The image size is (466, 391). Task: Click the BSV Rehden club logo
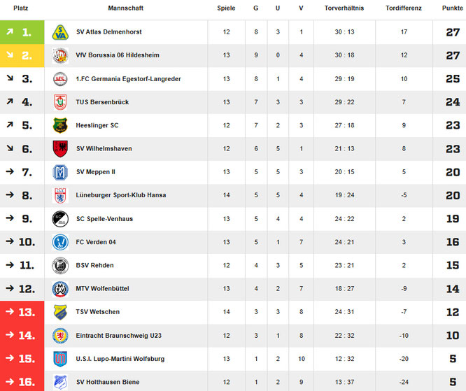(x=59, y=265)
